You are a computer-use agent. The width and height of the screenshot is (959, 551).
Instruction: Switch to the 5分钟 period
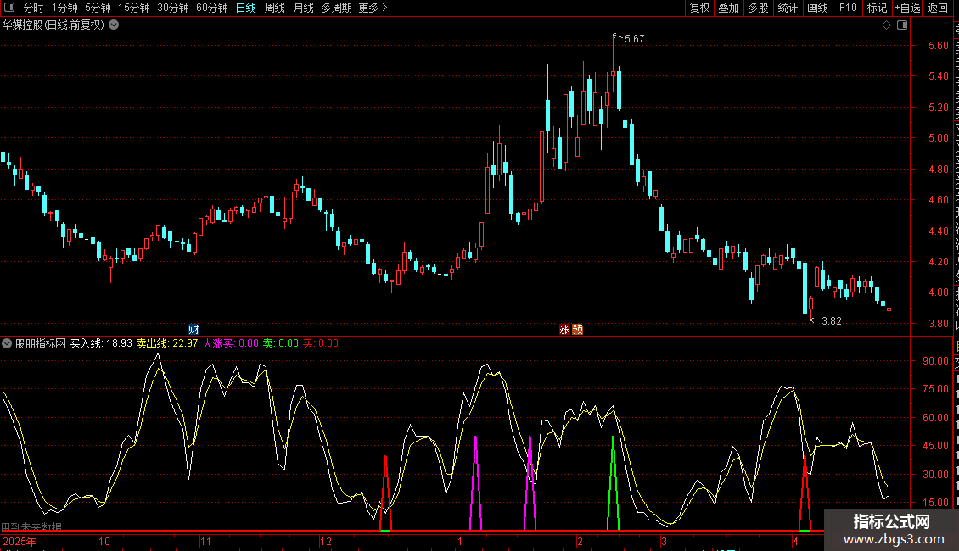pos(98,8)
